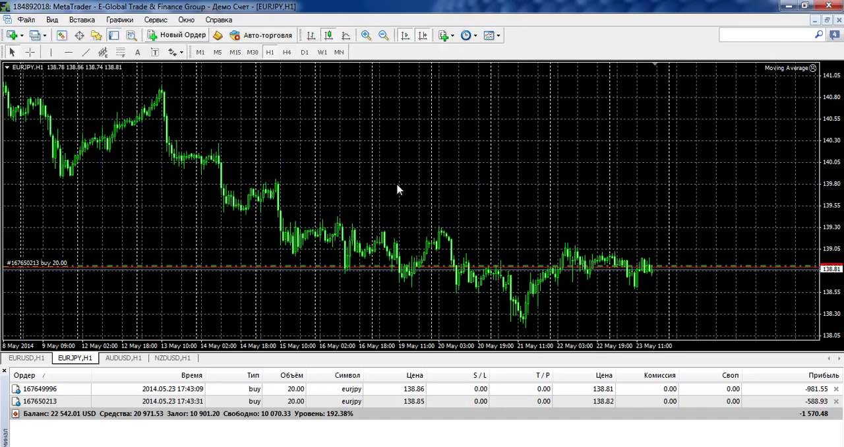Expand the indicators dropdown arrow
The width and height of the screenshot is (844, 447).
[x=452, y=36]
